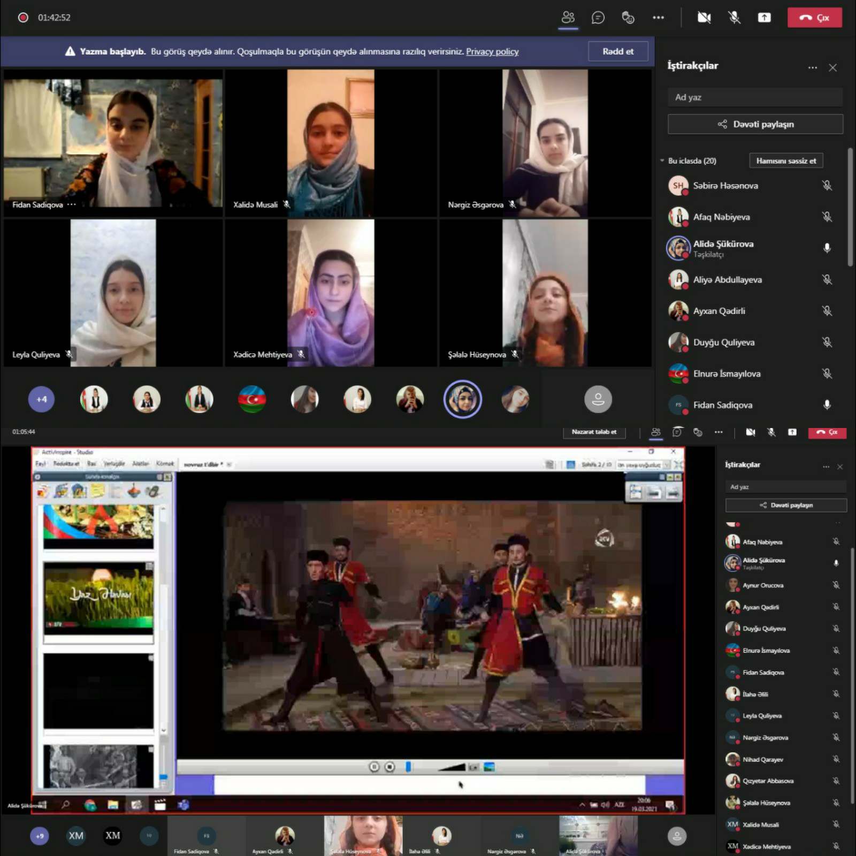Open third browser icon in ActivInspire panel
Image resolution: width=856 pixels, height=856 pixels.
tap(79, 491)
